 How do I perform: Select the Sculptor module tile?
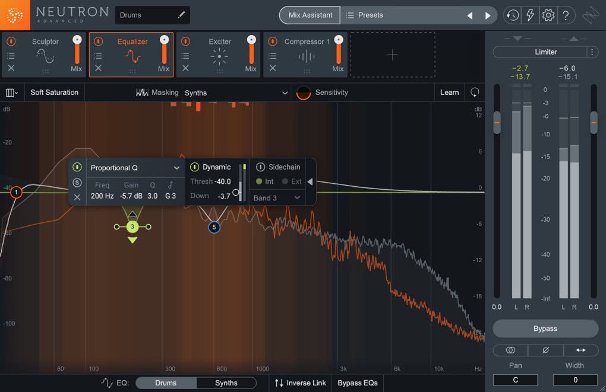click(44, 55)
